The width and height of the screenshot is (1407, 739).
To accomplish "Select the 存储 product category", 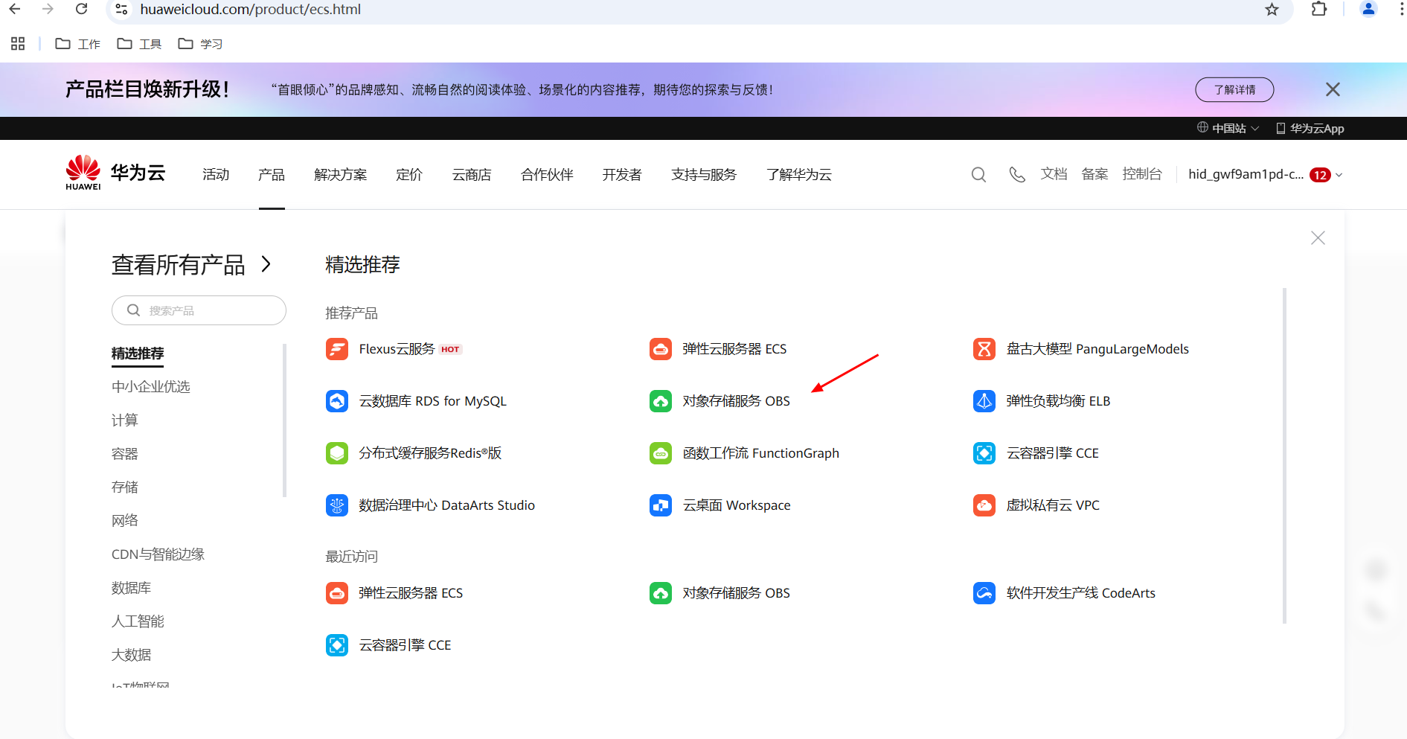I will click(x=125, y=487).
